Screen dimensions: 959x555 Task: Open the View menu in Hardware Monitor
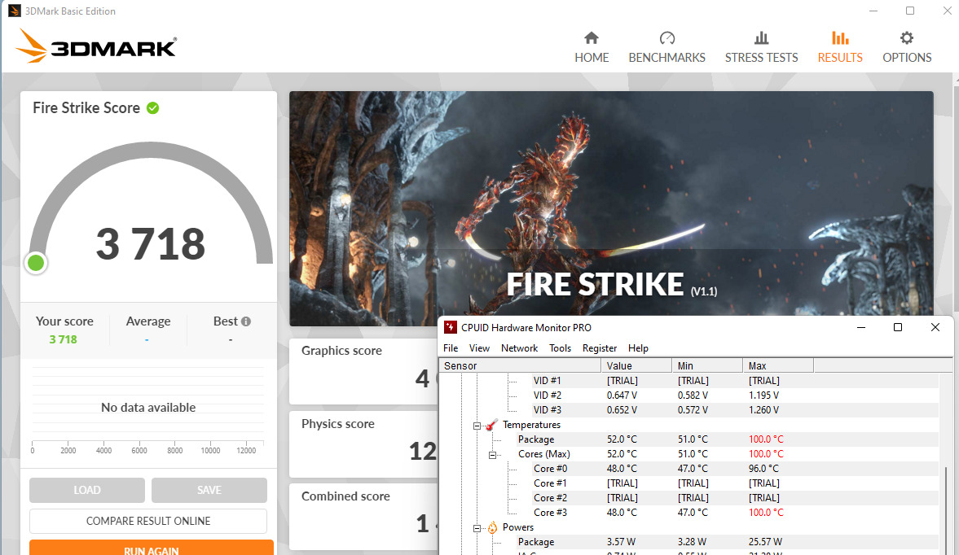click(479, 348)
